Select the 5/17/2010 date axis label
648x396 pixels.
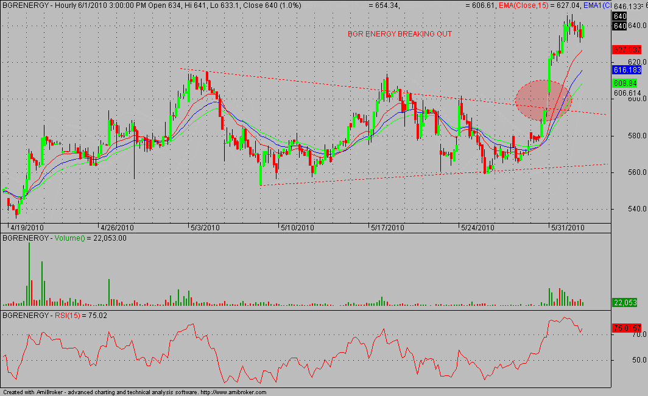387,228
